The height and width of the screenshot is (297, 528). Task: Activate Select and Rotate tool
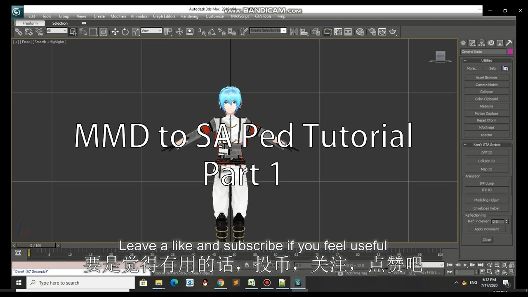point(125,31)
